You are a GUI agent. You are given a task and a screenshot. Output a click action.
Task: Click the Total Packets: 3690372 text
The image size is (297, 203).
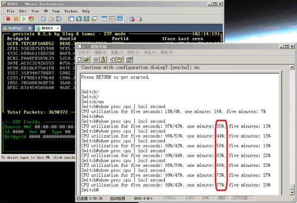(37, 112)
